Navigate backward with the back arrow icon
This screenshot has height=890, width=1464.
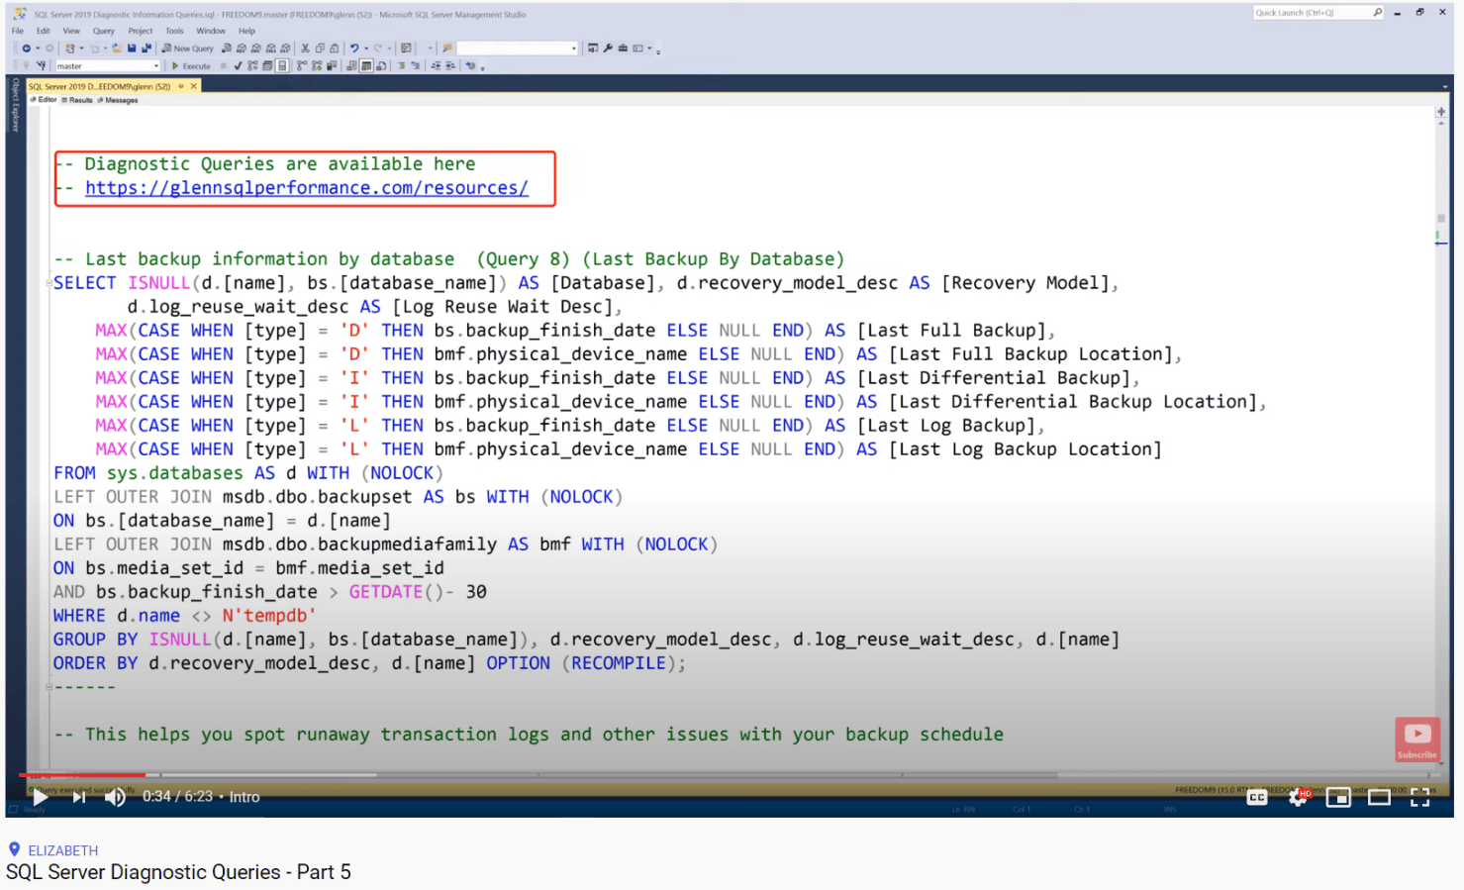[26, 48]
